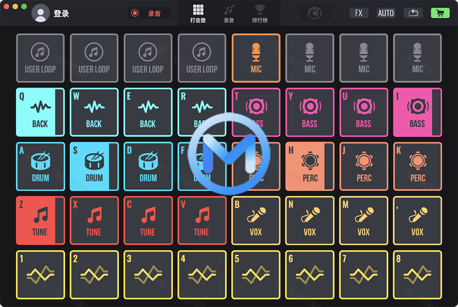Screen dimensions: 458x307
Task: Trigger the BASS pad mapped to key Y
Action: click(x=310, y=112)
